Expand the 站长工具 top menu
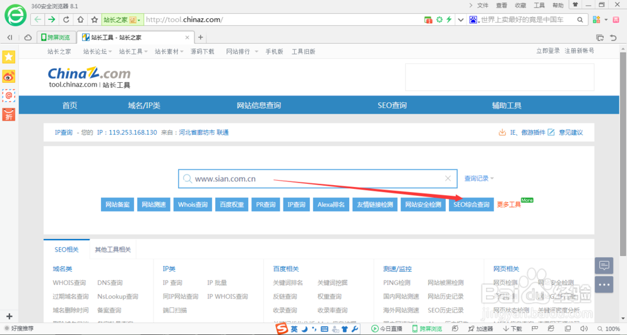 pyautogui.click(x=133, y=51)
